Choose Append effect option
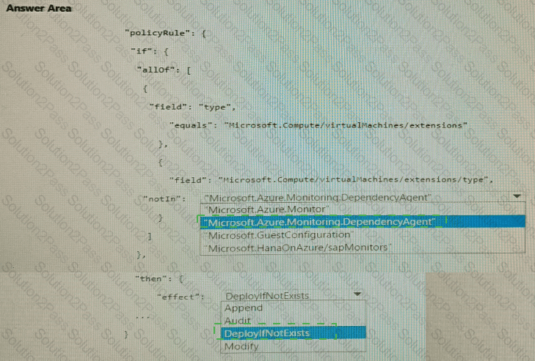This screenshot has height=361, width=535. pos(294,308)
